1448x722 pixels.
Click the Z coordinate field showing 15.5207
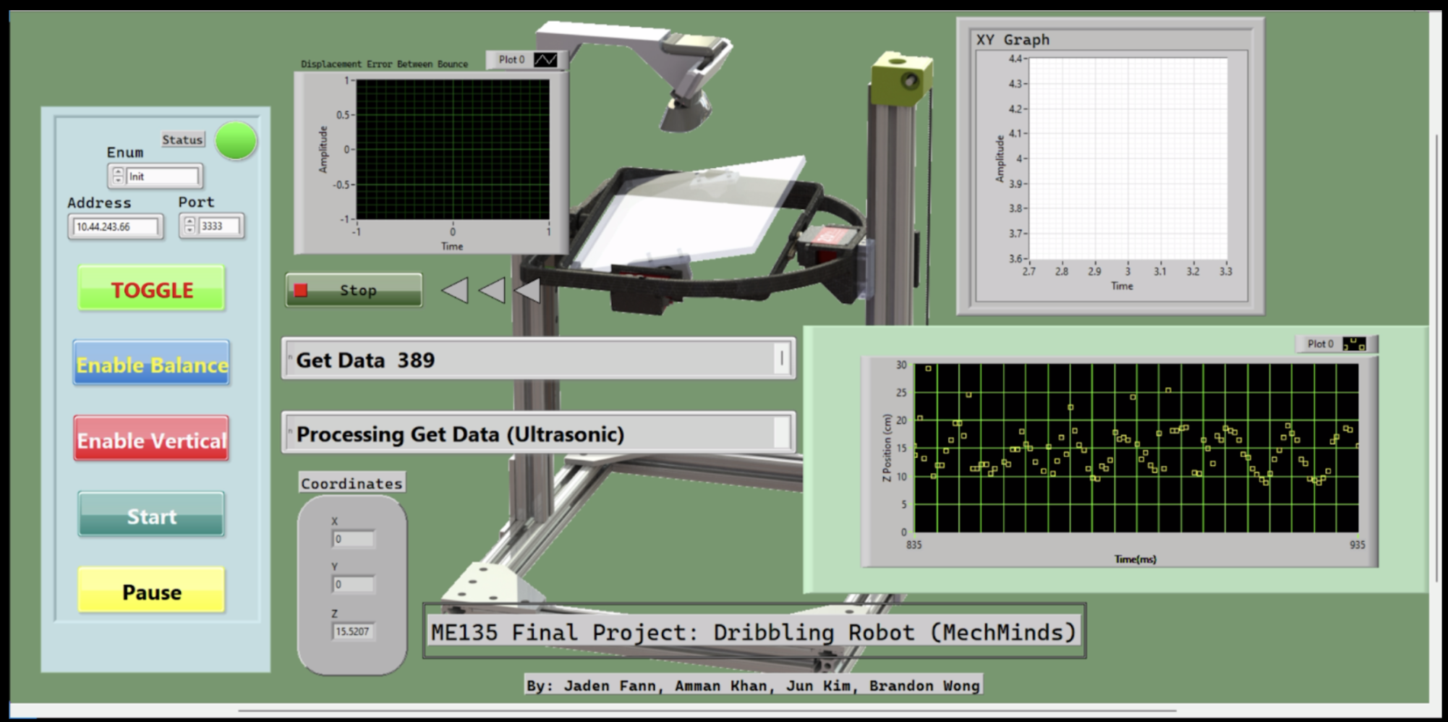(353, 632)
